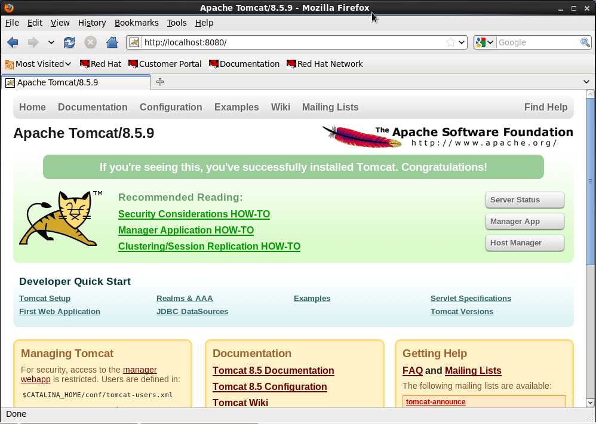The image size is (596, 424).
Task: Click the Manager App button
Action: click(524, 222)
